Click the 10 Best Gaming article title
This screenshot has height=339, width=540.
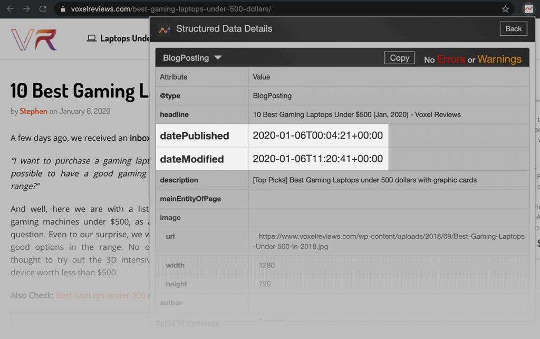pyautogui.click(x=80, y=91)
